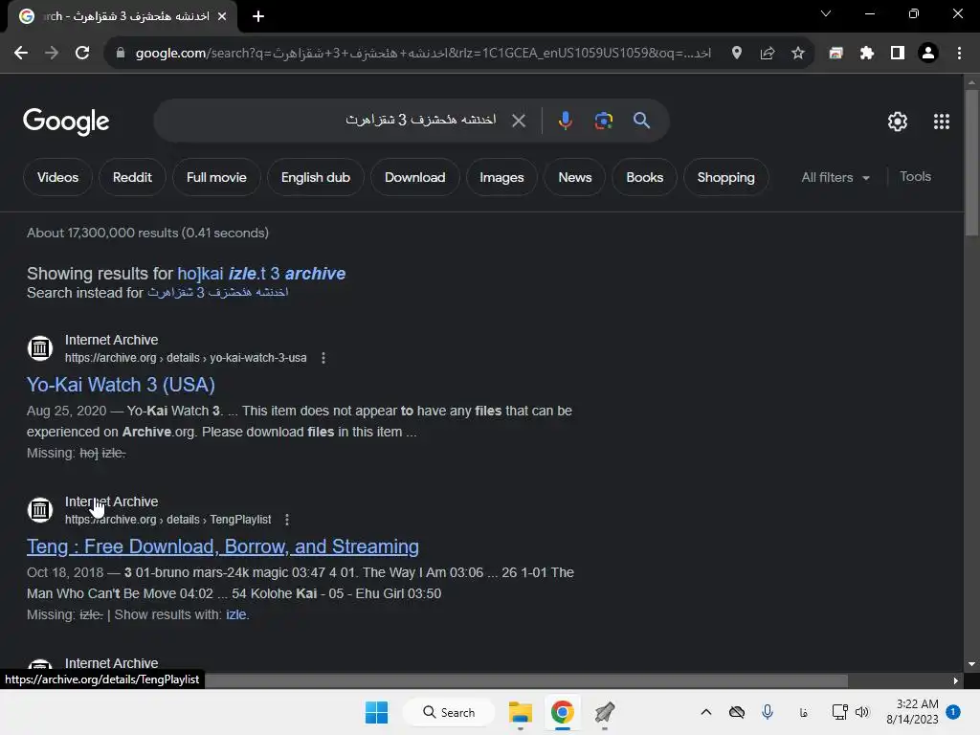Filter results by Videos
The height and width of the screenshot is (735, 980).
click(x=57, y=177)
